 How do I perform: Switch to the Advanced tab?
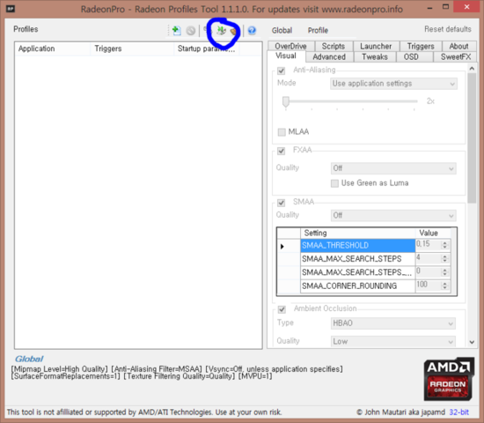329,57
